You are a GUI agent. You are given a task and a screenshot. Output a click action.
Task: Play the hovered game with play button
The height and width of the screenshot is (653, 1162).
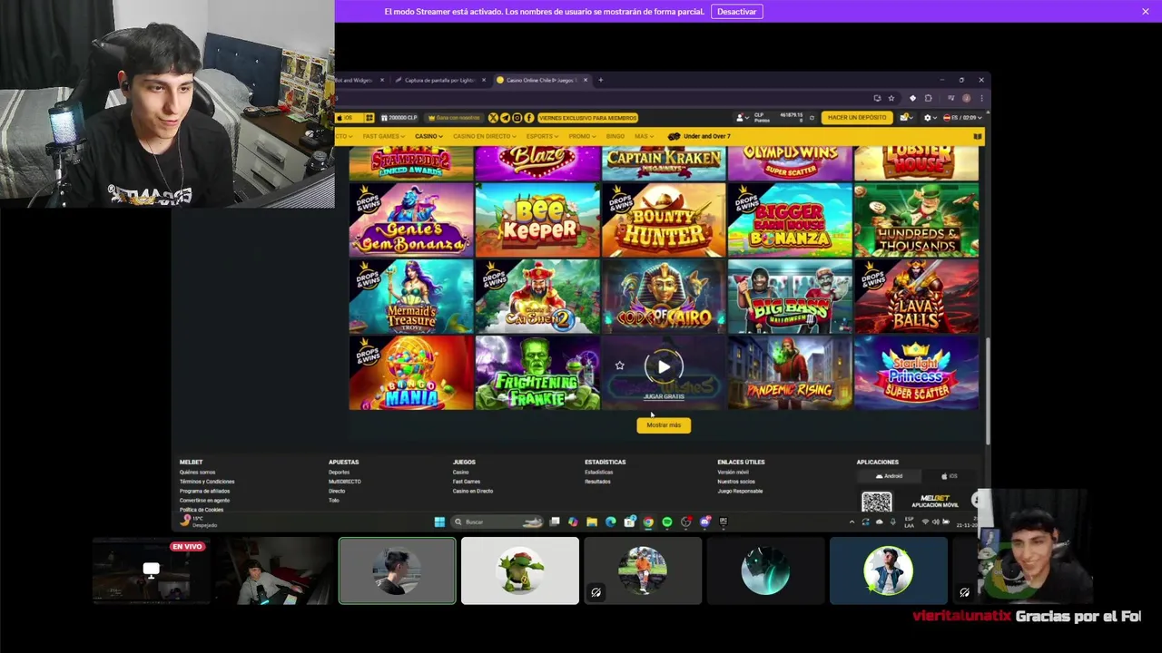[664, 366]
